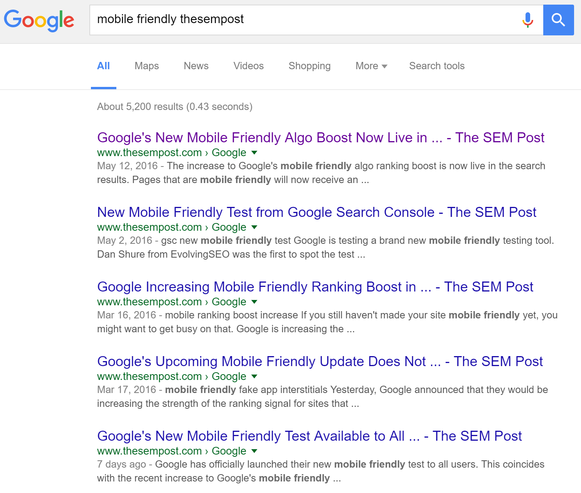Switch to the News tab
Image resolution: width=581 pixels, height=493 pixels.
[196, 66]
